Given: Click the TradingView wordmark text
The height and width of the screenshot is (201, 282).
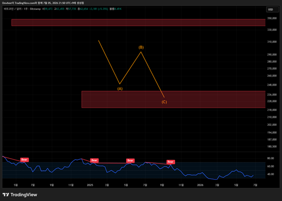Looking at the screenshot, I should pos(24,194).
